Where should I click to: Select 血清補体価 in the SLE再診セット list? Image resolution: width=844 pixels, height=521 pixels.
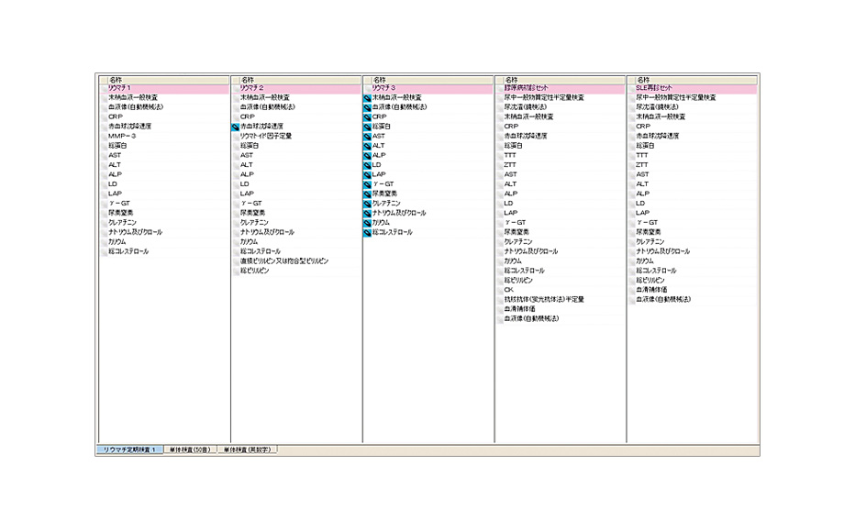click(650, 290)
